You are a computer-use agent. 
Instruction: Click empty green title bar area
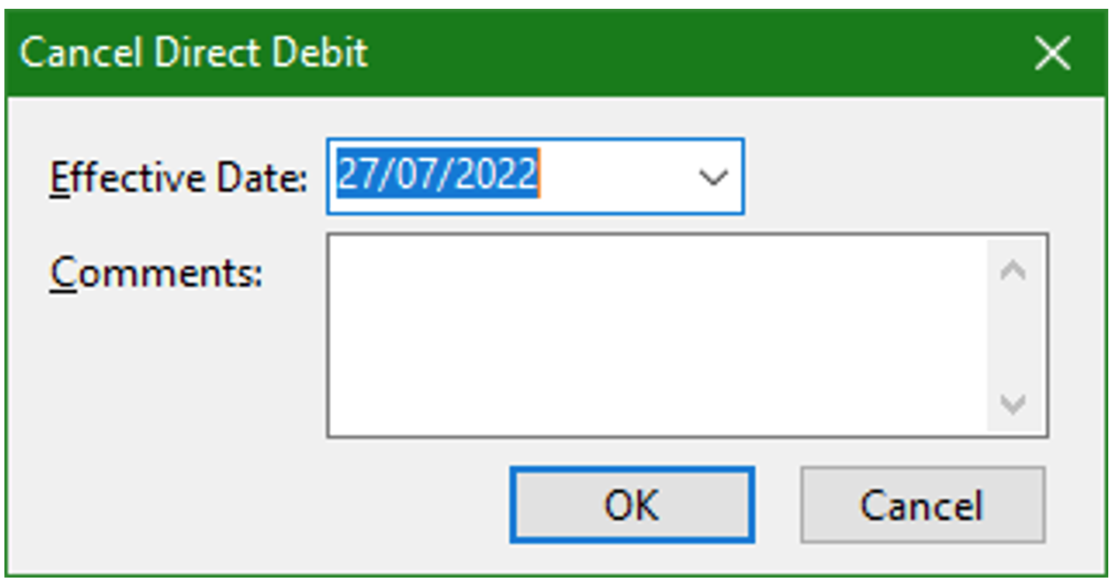[x=690, y=53]
